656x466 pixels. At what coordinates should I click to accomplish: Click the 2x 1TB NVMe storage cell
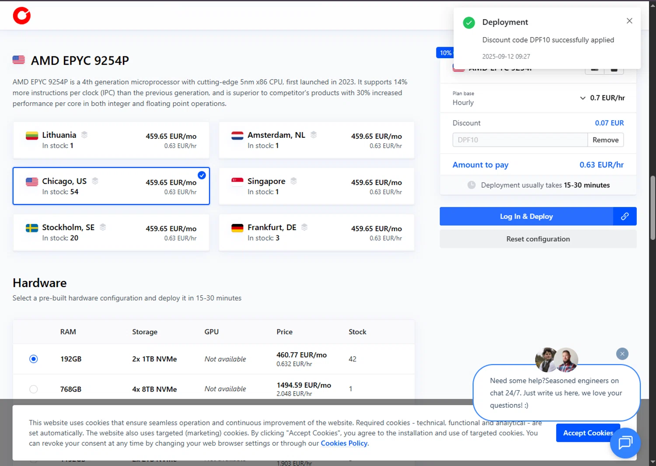154,359
